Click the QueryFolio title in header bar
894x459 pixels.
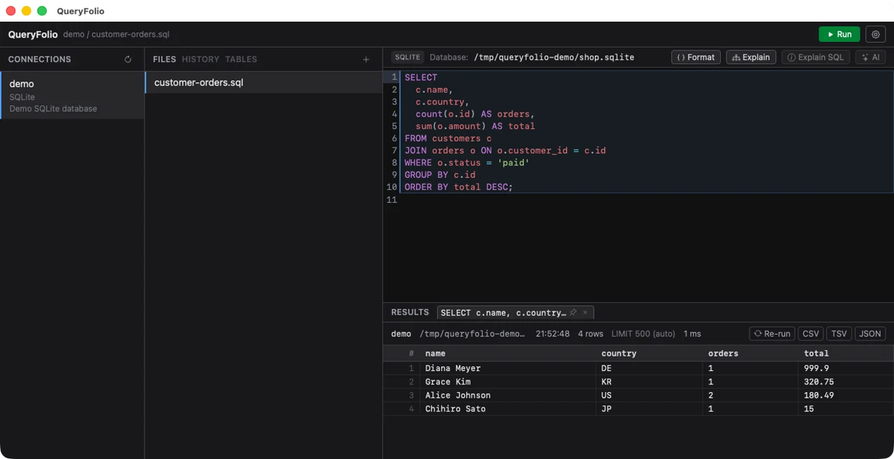tap(33, 34)
